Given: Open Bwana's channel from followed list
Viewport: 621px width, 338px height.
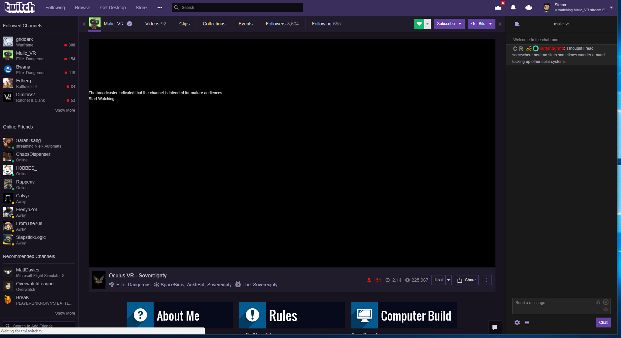Looking at the screenshot, I should (x=39, y=70).
